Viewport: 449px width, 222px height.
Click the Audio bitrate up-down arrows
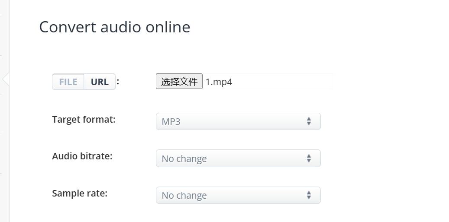309,159
